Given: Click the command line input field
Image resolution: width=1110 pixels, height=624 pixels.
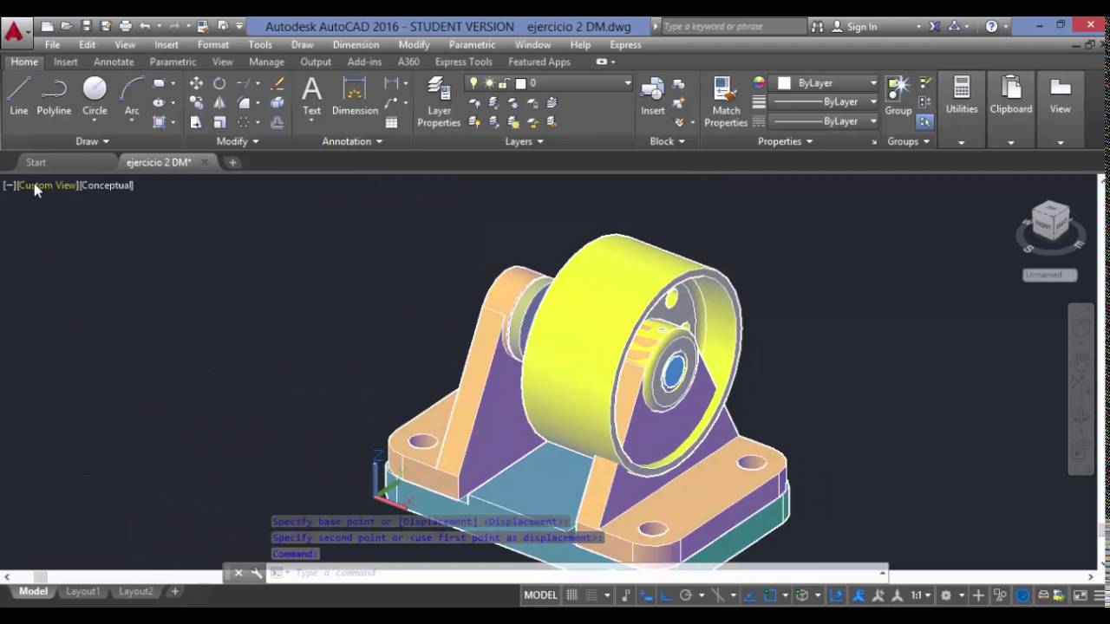Looking at the screenshot, I should tap(581, 573).
